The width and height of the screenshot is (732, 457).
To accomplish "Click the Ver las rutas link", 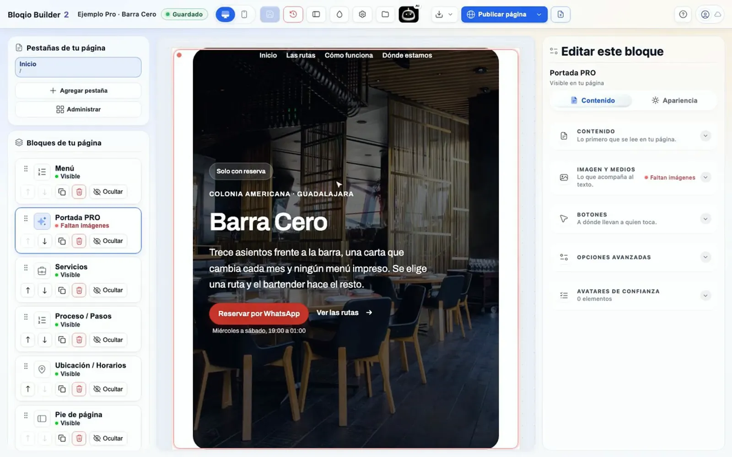I will click(x=344, y=313).
